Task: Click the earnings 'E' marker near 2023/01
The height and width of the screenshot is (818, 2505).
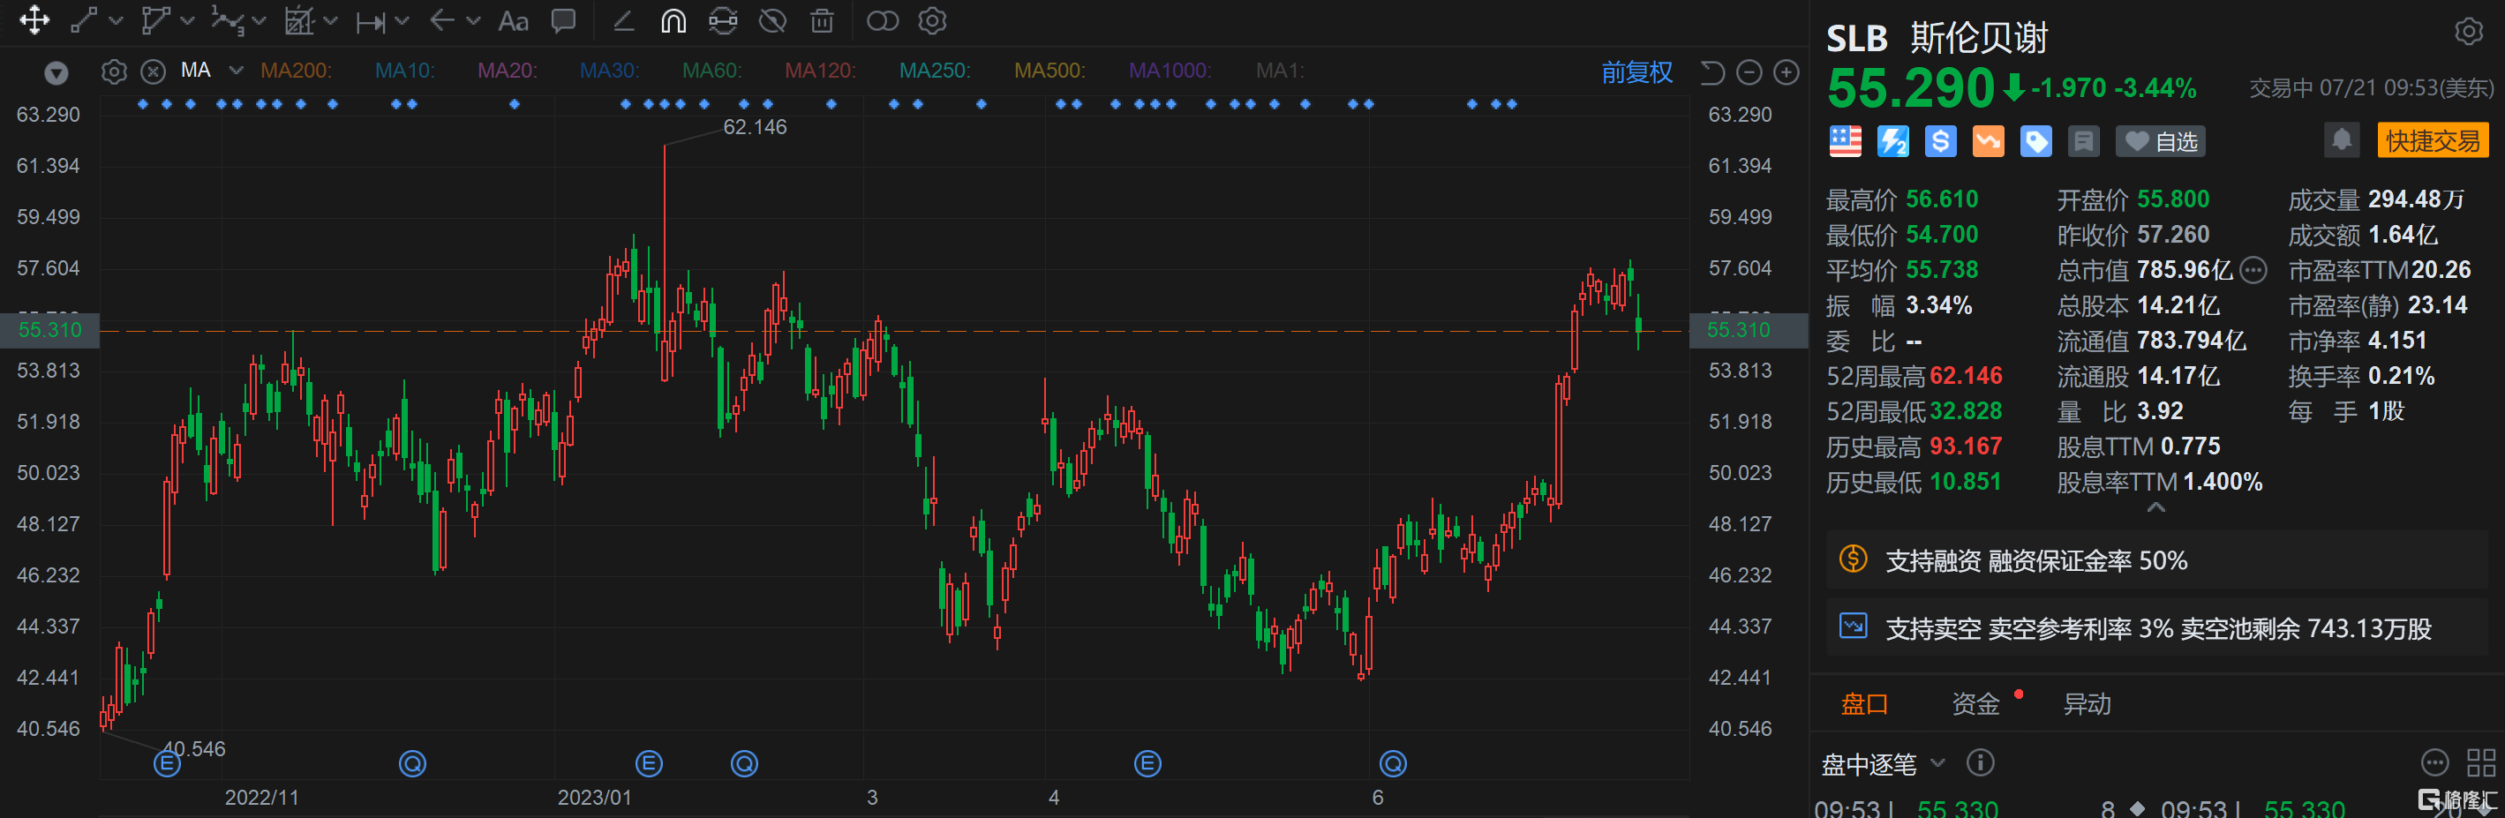Action: coord(649,763)
